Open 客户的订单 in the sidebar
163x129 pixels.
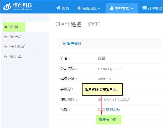(x=13, y=57)
